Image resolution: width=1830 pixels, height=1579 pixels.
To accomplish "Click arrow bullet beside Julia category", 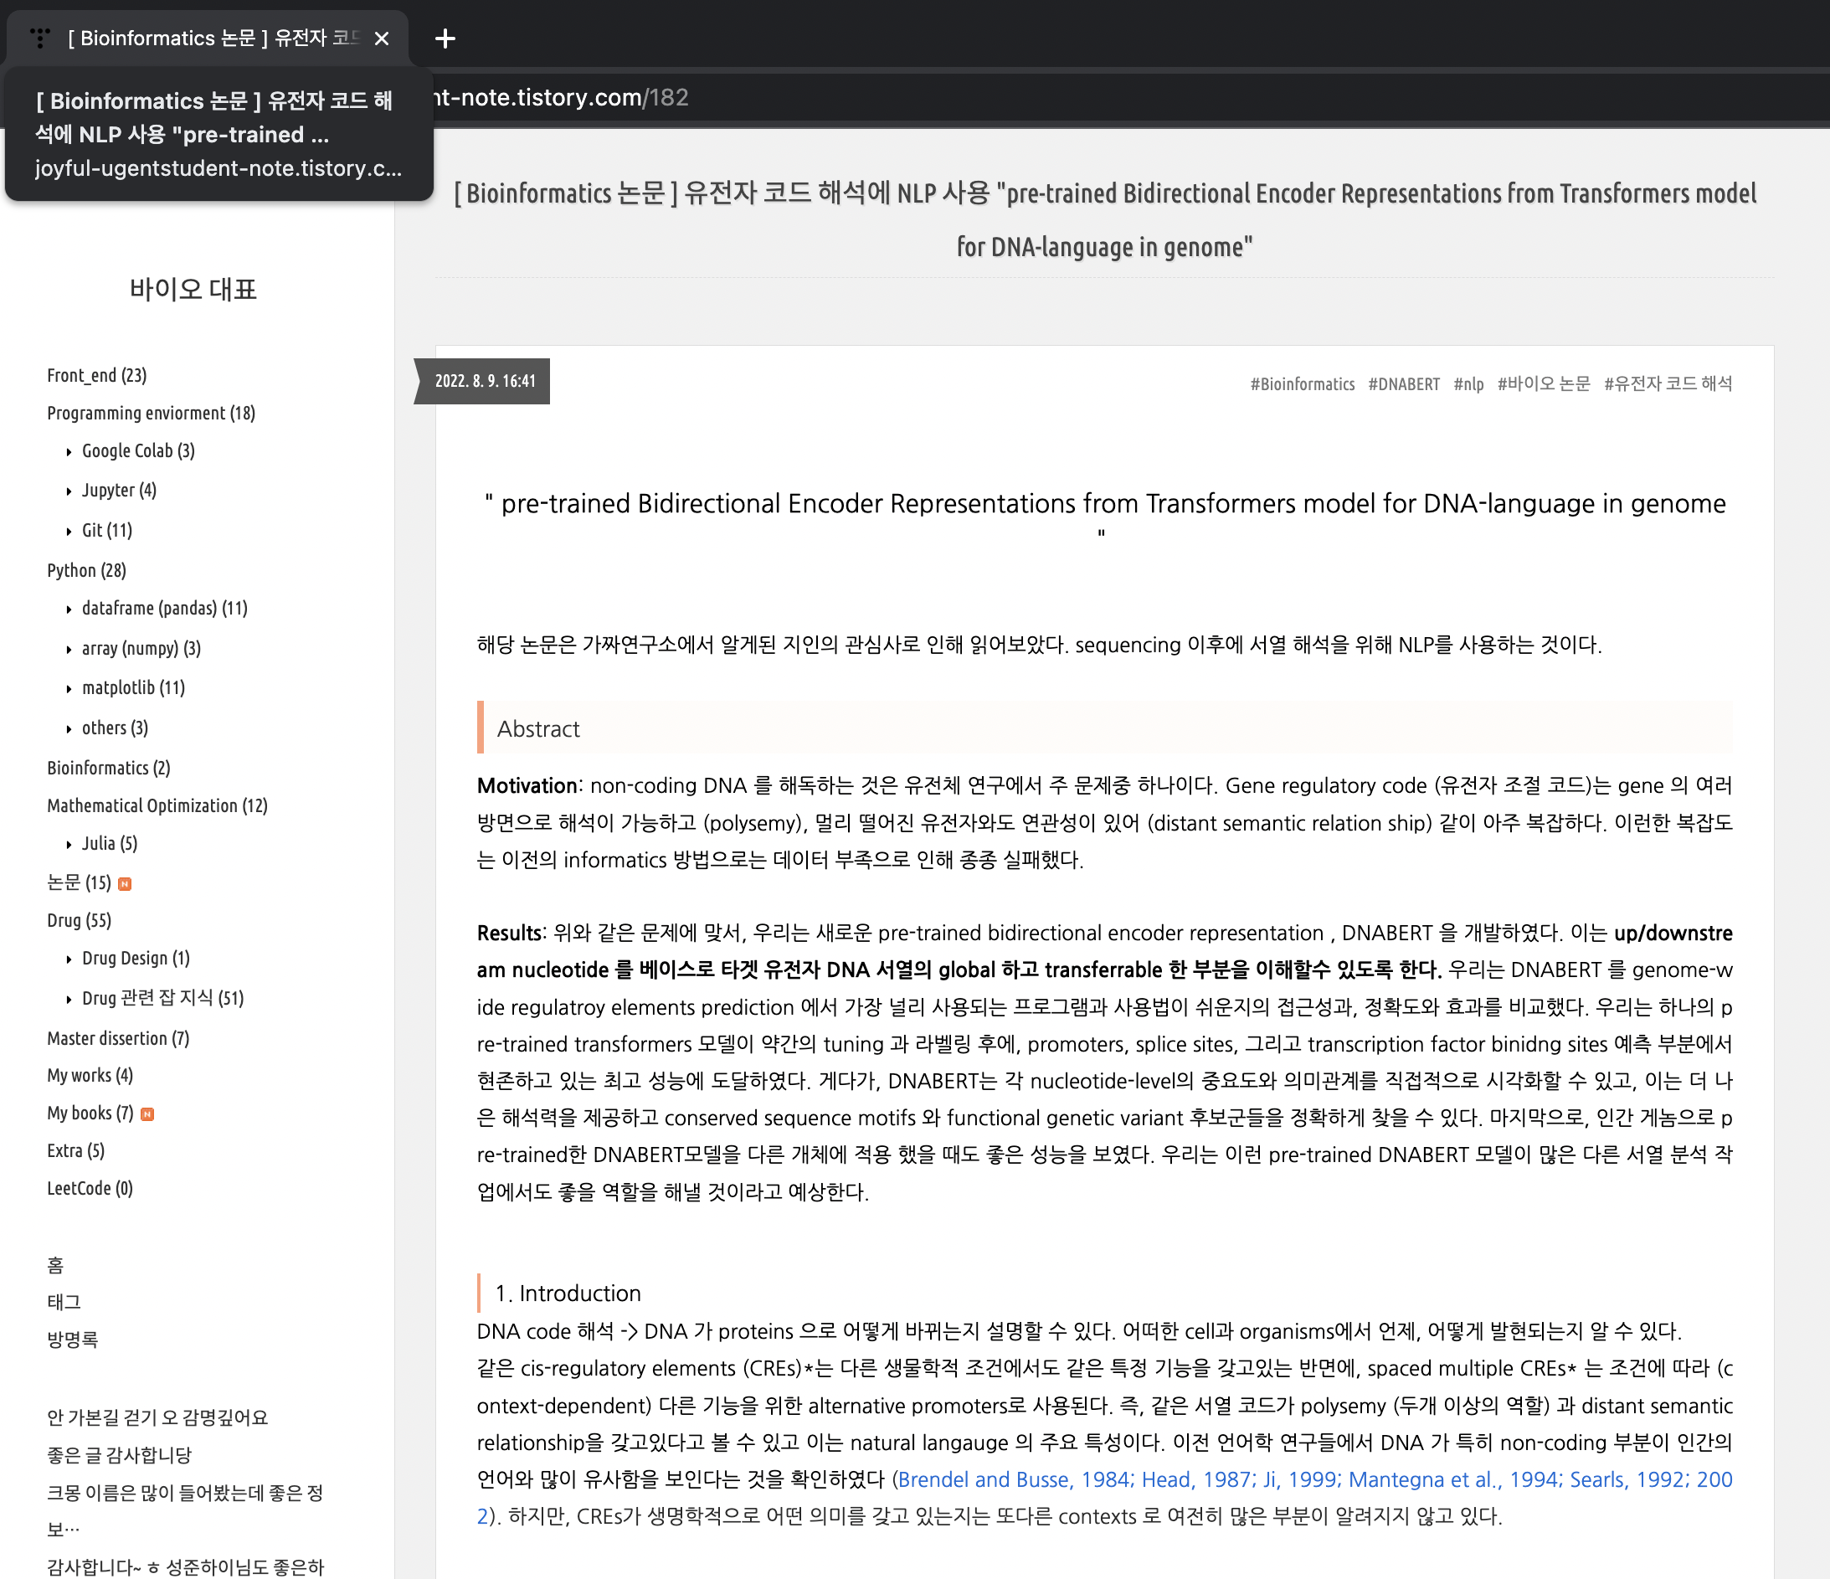I will [x=69, y=845].
